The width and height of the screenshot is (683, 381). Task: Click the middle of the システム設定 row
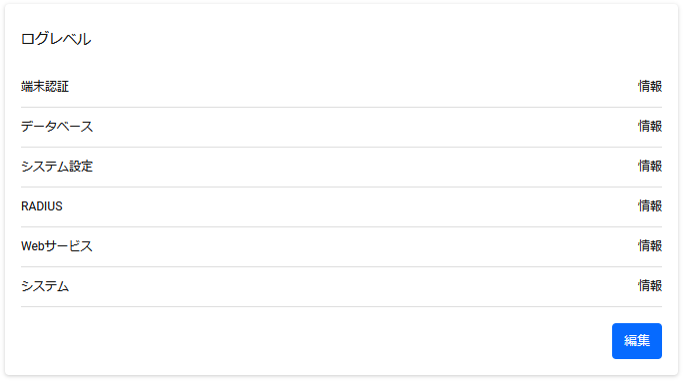point(341,167)
